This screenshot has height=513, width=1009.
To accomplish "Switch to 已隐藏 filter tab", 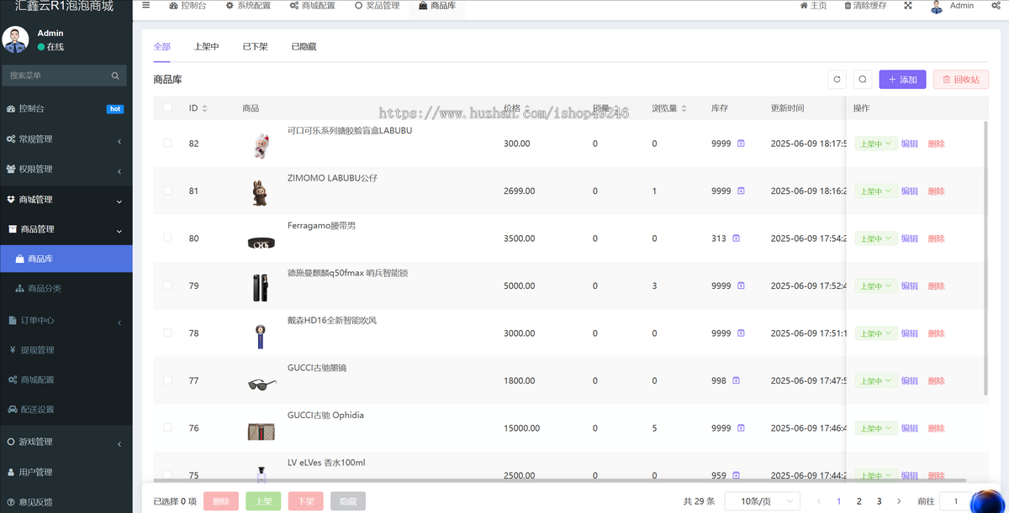I will 304,47.
